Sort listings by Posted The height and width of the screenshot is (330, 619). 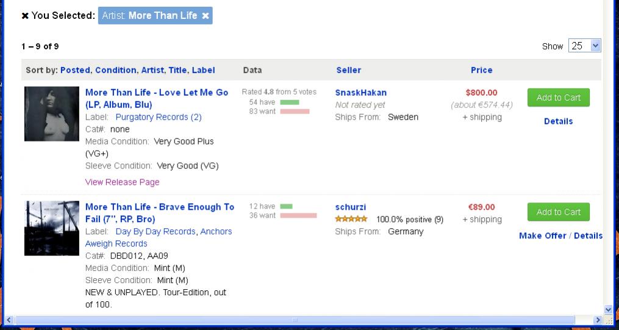tap(75, 70)
